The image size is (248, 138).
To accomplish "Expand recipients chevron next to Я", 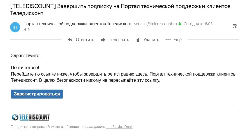I will click(29, 29).
